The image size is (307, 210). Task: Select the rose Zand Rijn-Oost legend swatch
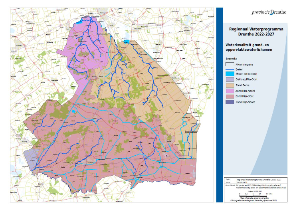coord(230,97)
